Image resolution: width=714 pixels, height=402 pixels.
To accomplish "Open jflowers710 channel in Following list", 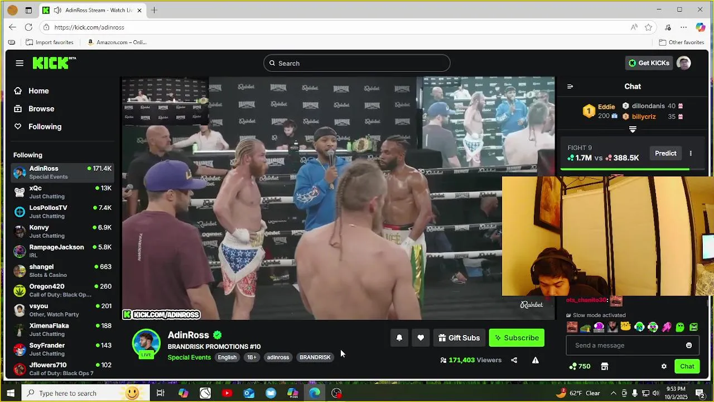I will (x=62, y=369).
